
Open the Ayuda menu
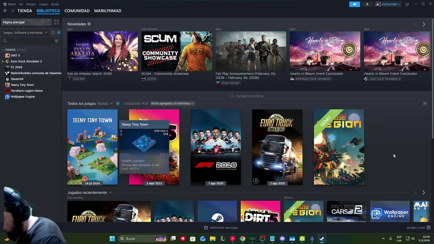click(x=55, y=4)
